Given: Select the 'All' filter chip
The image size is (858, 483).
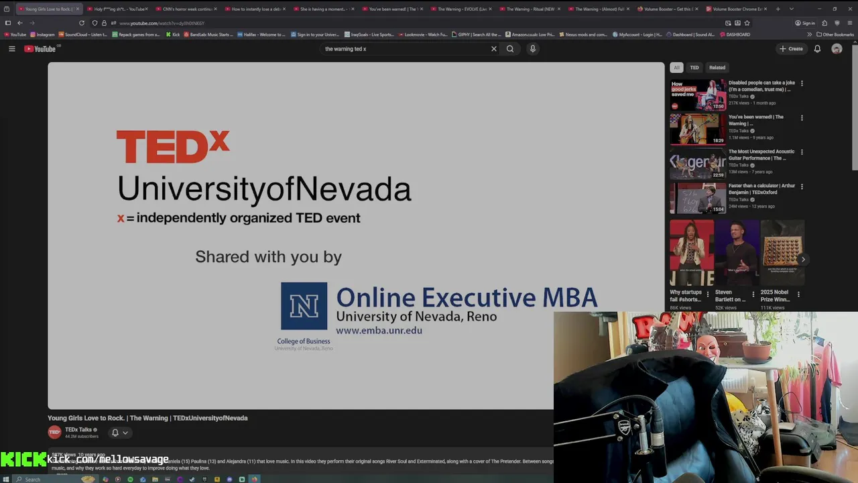Looking at the screenshot, I should (x=676, y=67).
